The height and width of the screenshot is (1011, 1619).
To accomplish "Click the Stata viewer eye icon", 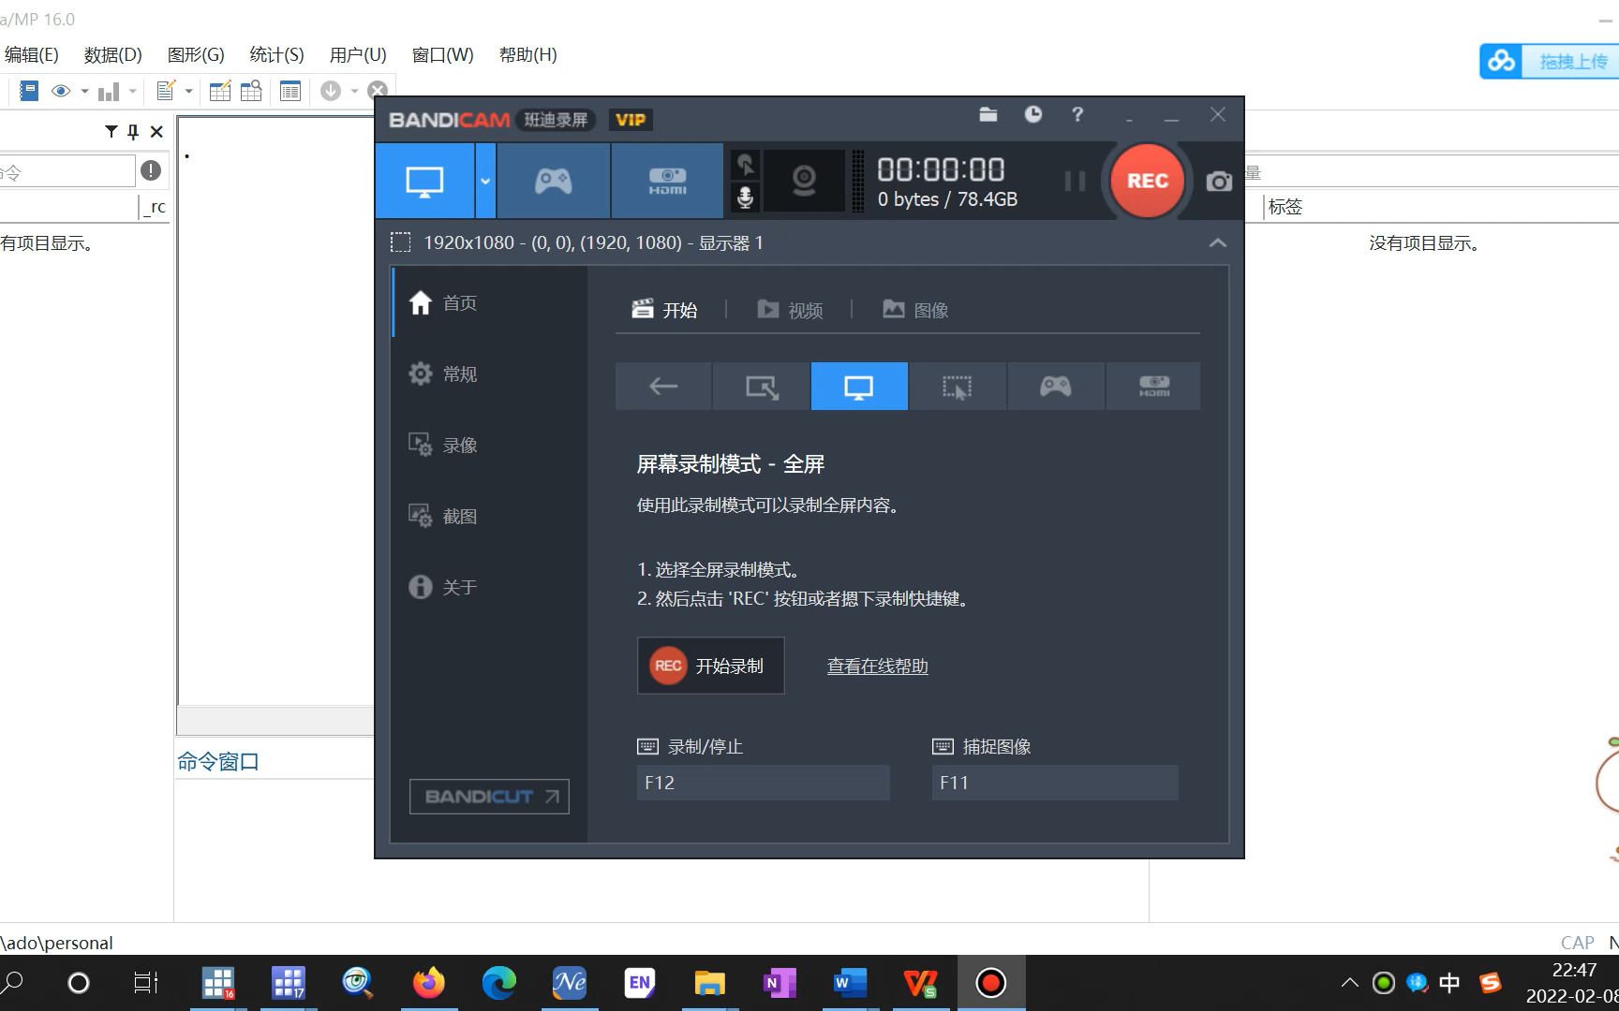I will pos(62,91).
